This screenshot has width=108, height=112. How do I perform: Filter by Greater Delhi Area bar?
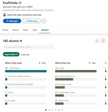point(76,79)
